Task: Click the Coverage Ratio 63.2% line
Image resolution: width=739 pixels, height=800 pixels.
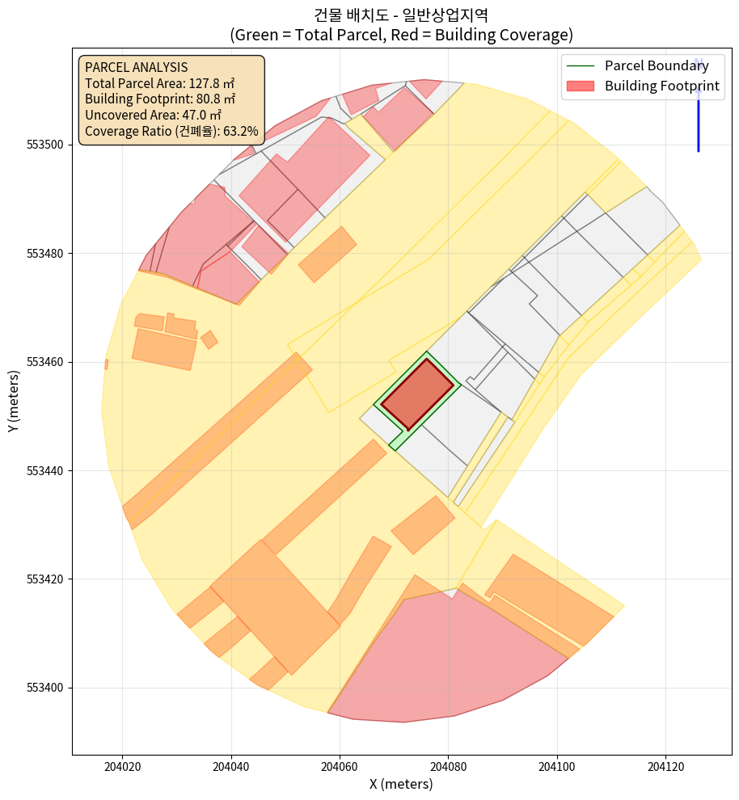Action: click(x=171, y=130)
